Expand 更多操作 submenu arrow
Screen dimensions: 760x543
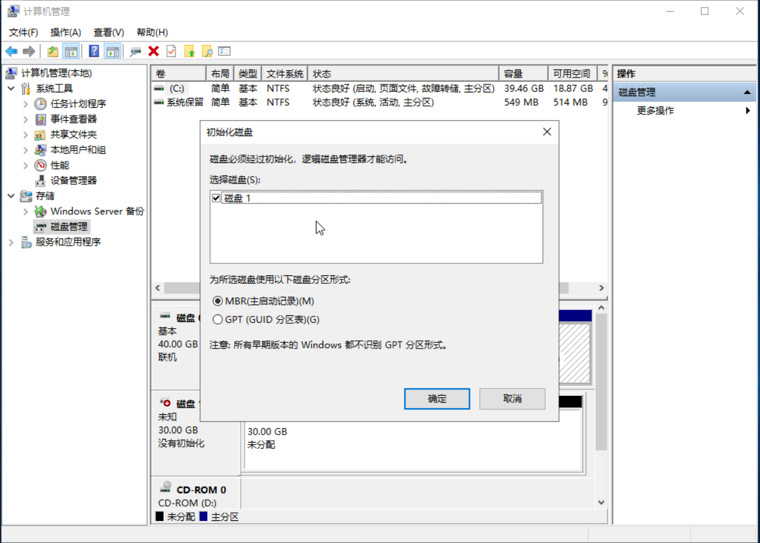pos(748,111)
